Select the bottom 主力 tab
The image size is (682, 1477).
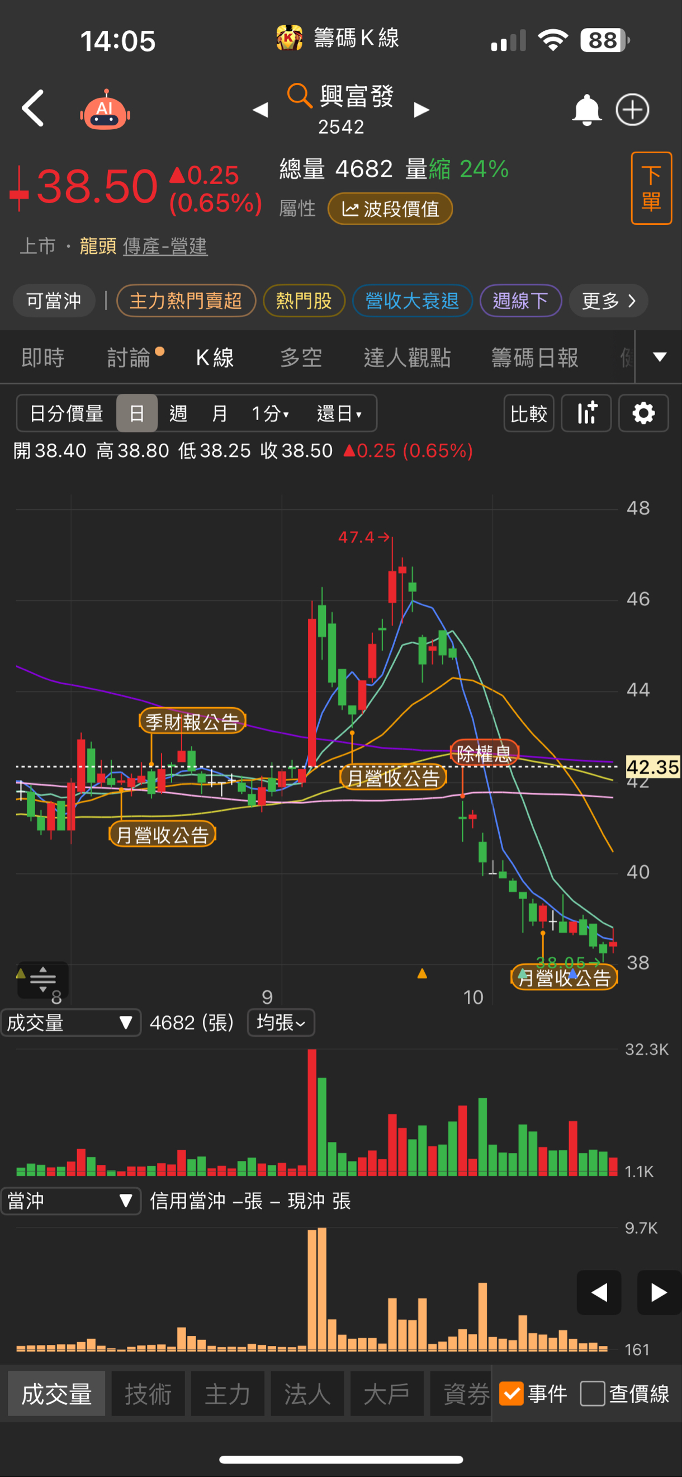(228, 1394)
